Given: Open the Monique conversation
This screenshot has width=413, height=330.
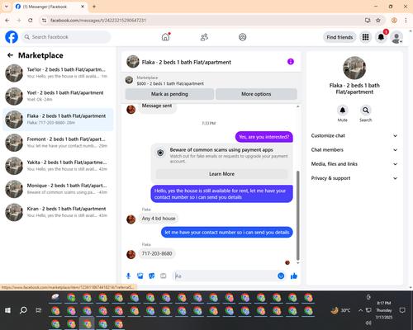Looking at the screenshot, I should [58, 189].
